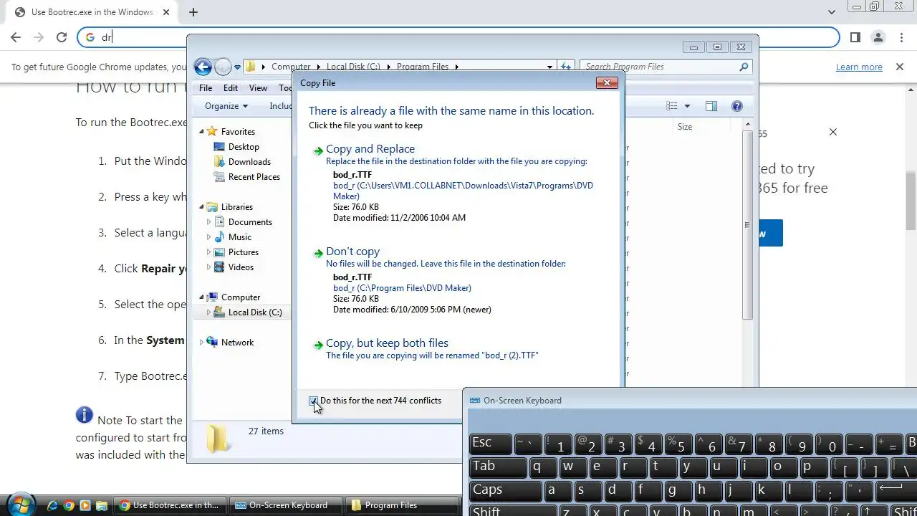Screen dimensions: 917x516
Task: Open the Organize dropdown
Action: click(226, 106)
